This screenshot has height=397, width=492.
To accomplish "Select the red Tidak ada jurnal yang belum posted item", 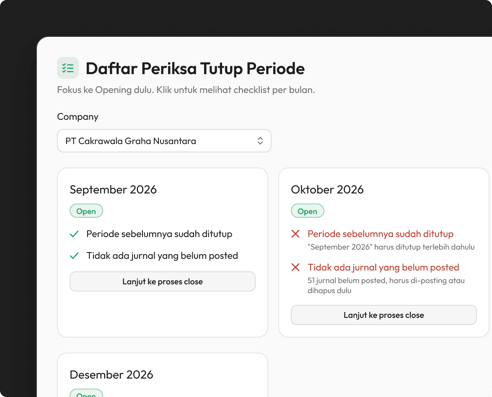I will [x=383, y=268].
